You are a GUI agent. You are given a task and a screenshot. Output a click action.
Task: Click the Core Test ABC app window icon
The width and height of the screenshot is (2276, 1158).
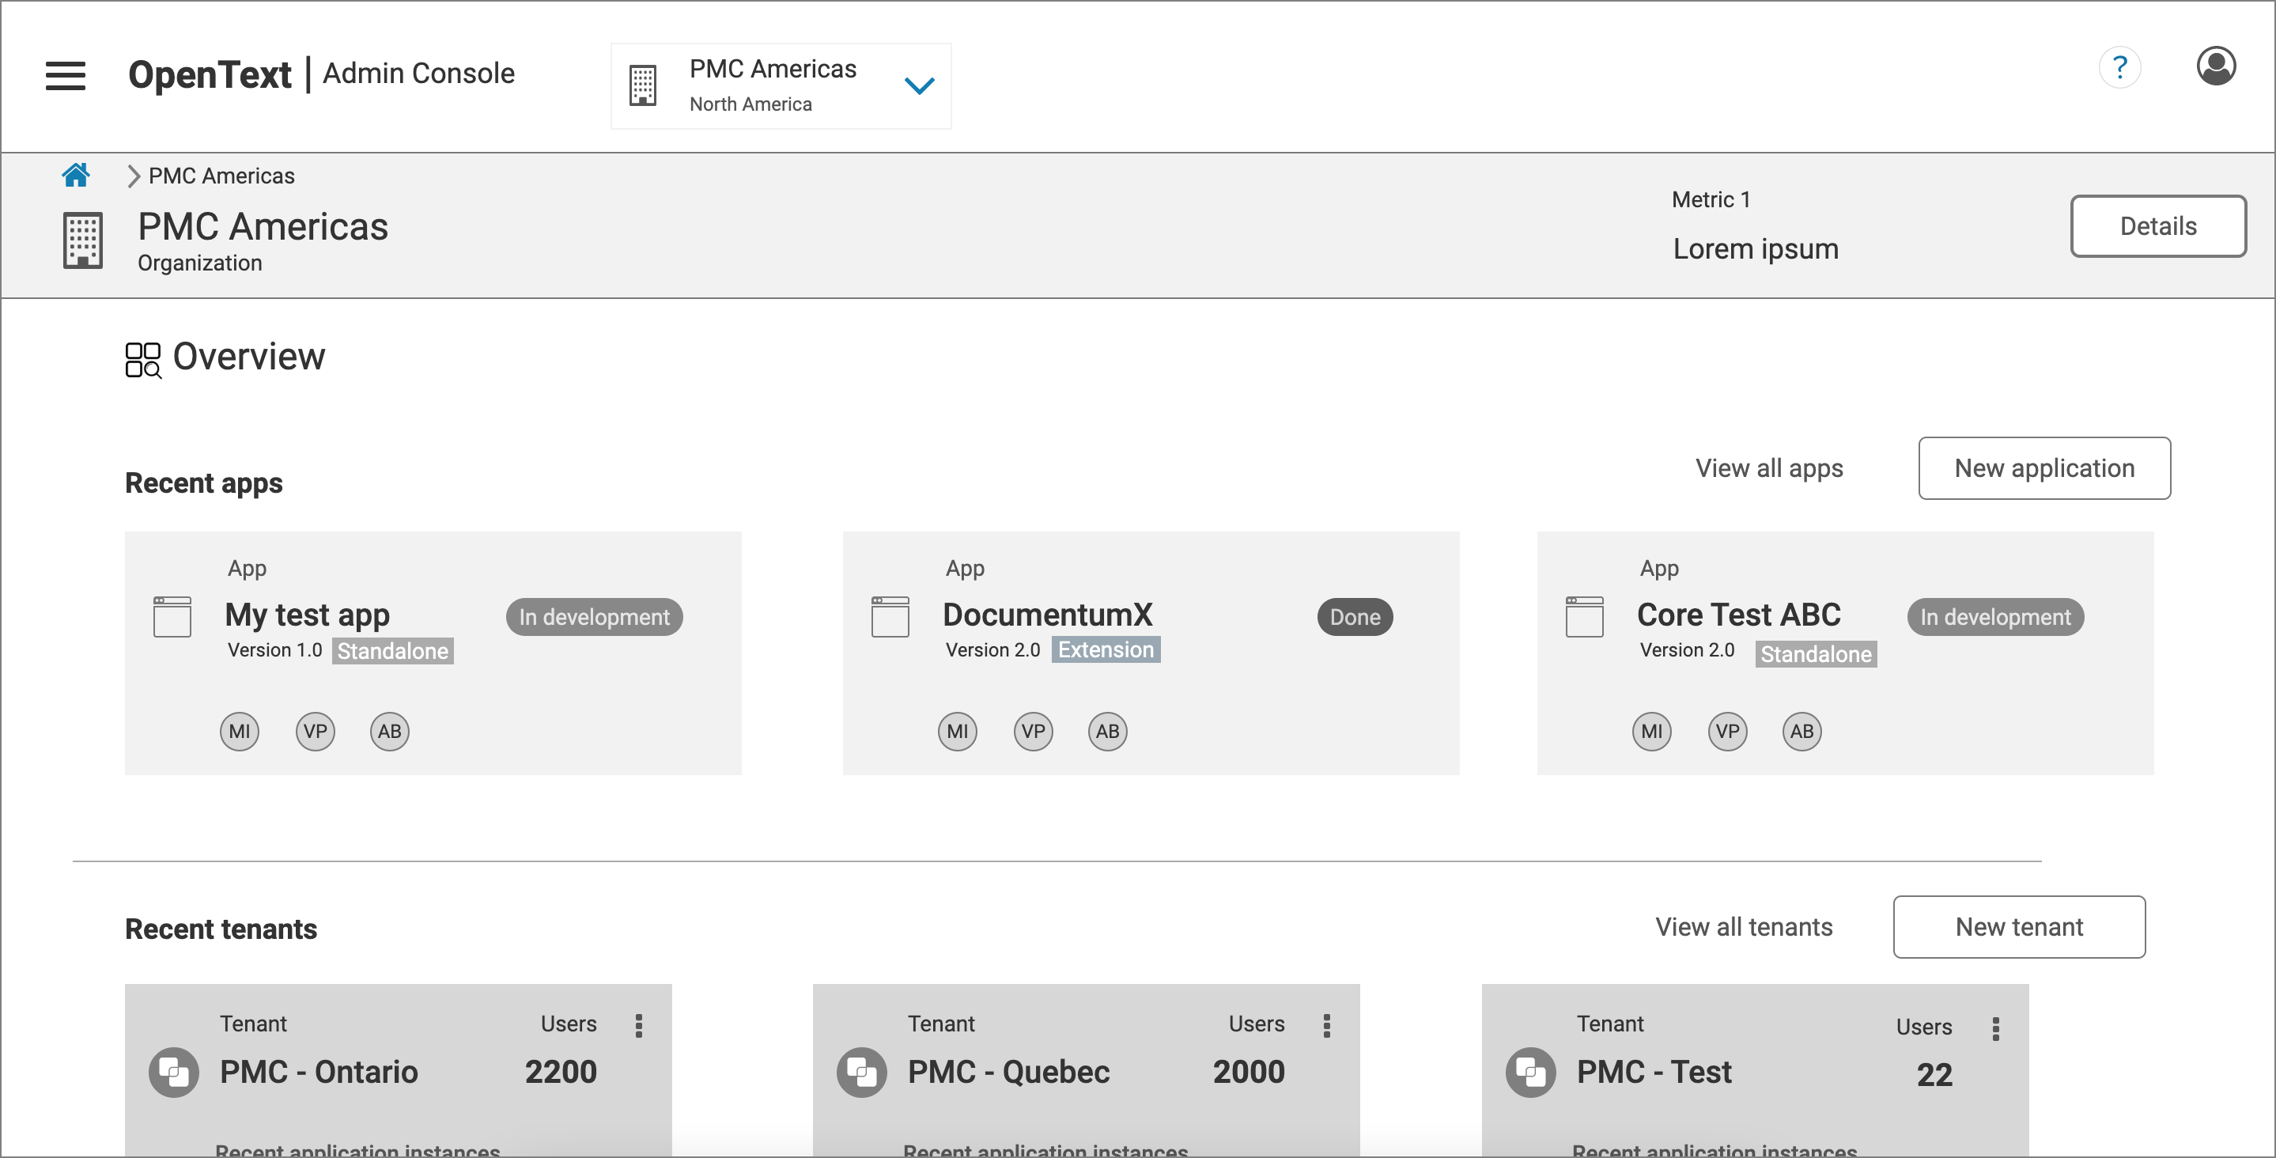pyautogui.click(x=1584, y=616)
